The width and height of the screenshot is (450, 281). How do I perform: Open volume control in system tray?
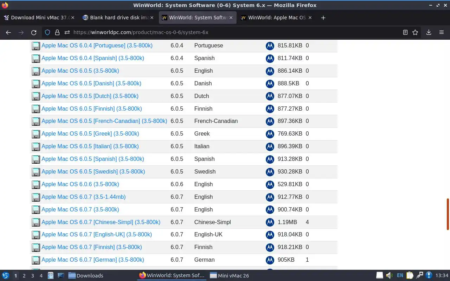click(390, 276)
